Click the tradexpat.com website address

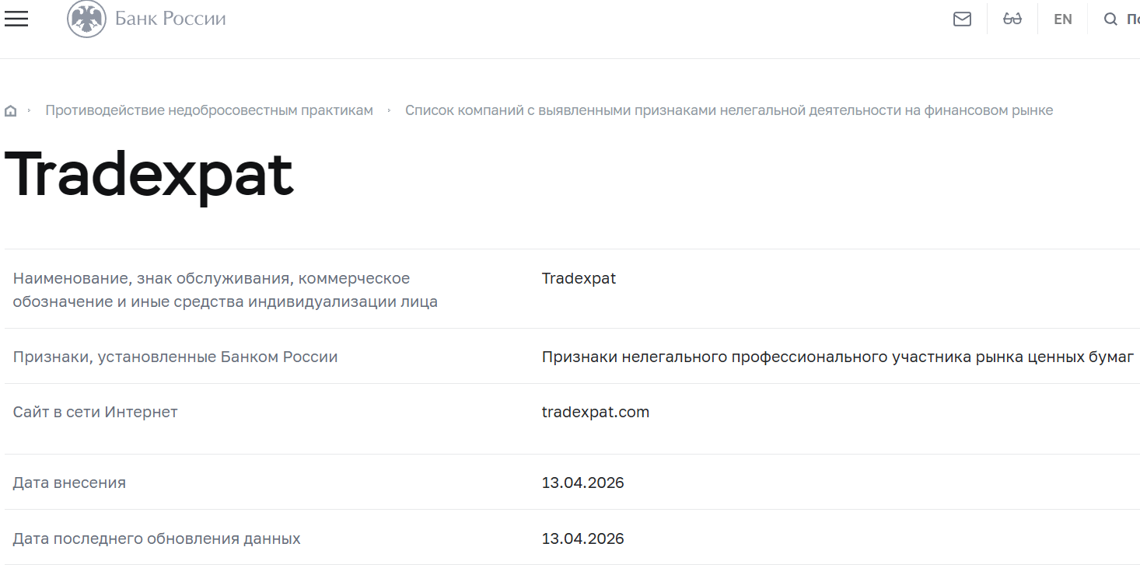click(595, 411)
